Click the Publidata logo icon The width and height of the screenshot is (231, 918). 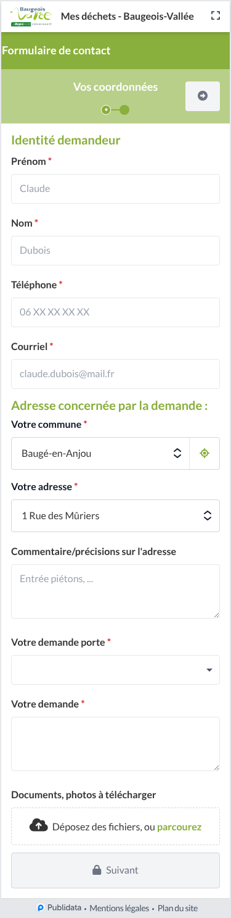[40, 908]
